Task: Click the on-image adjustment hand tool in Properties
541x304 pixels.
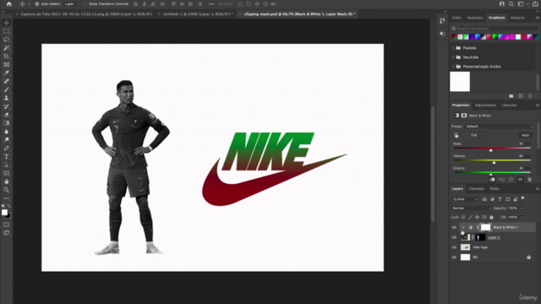Action: coord(456,135)
